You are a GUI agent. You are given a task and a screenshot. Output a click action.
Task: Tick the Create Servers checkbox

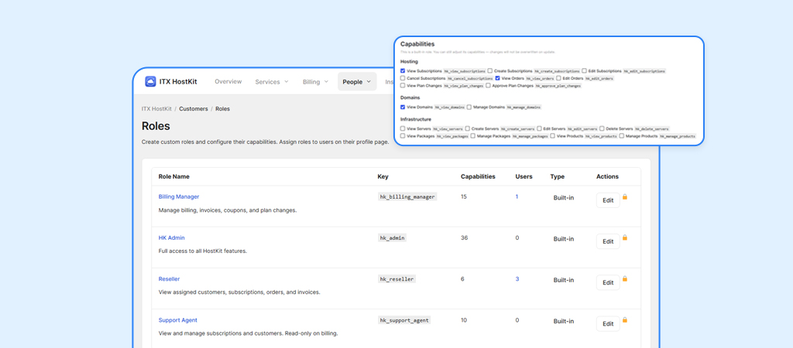coord(467,129)
